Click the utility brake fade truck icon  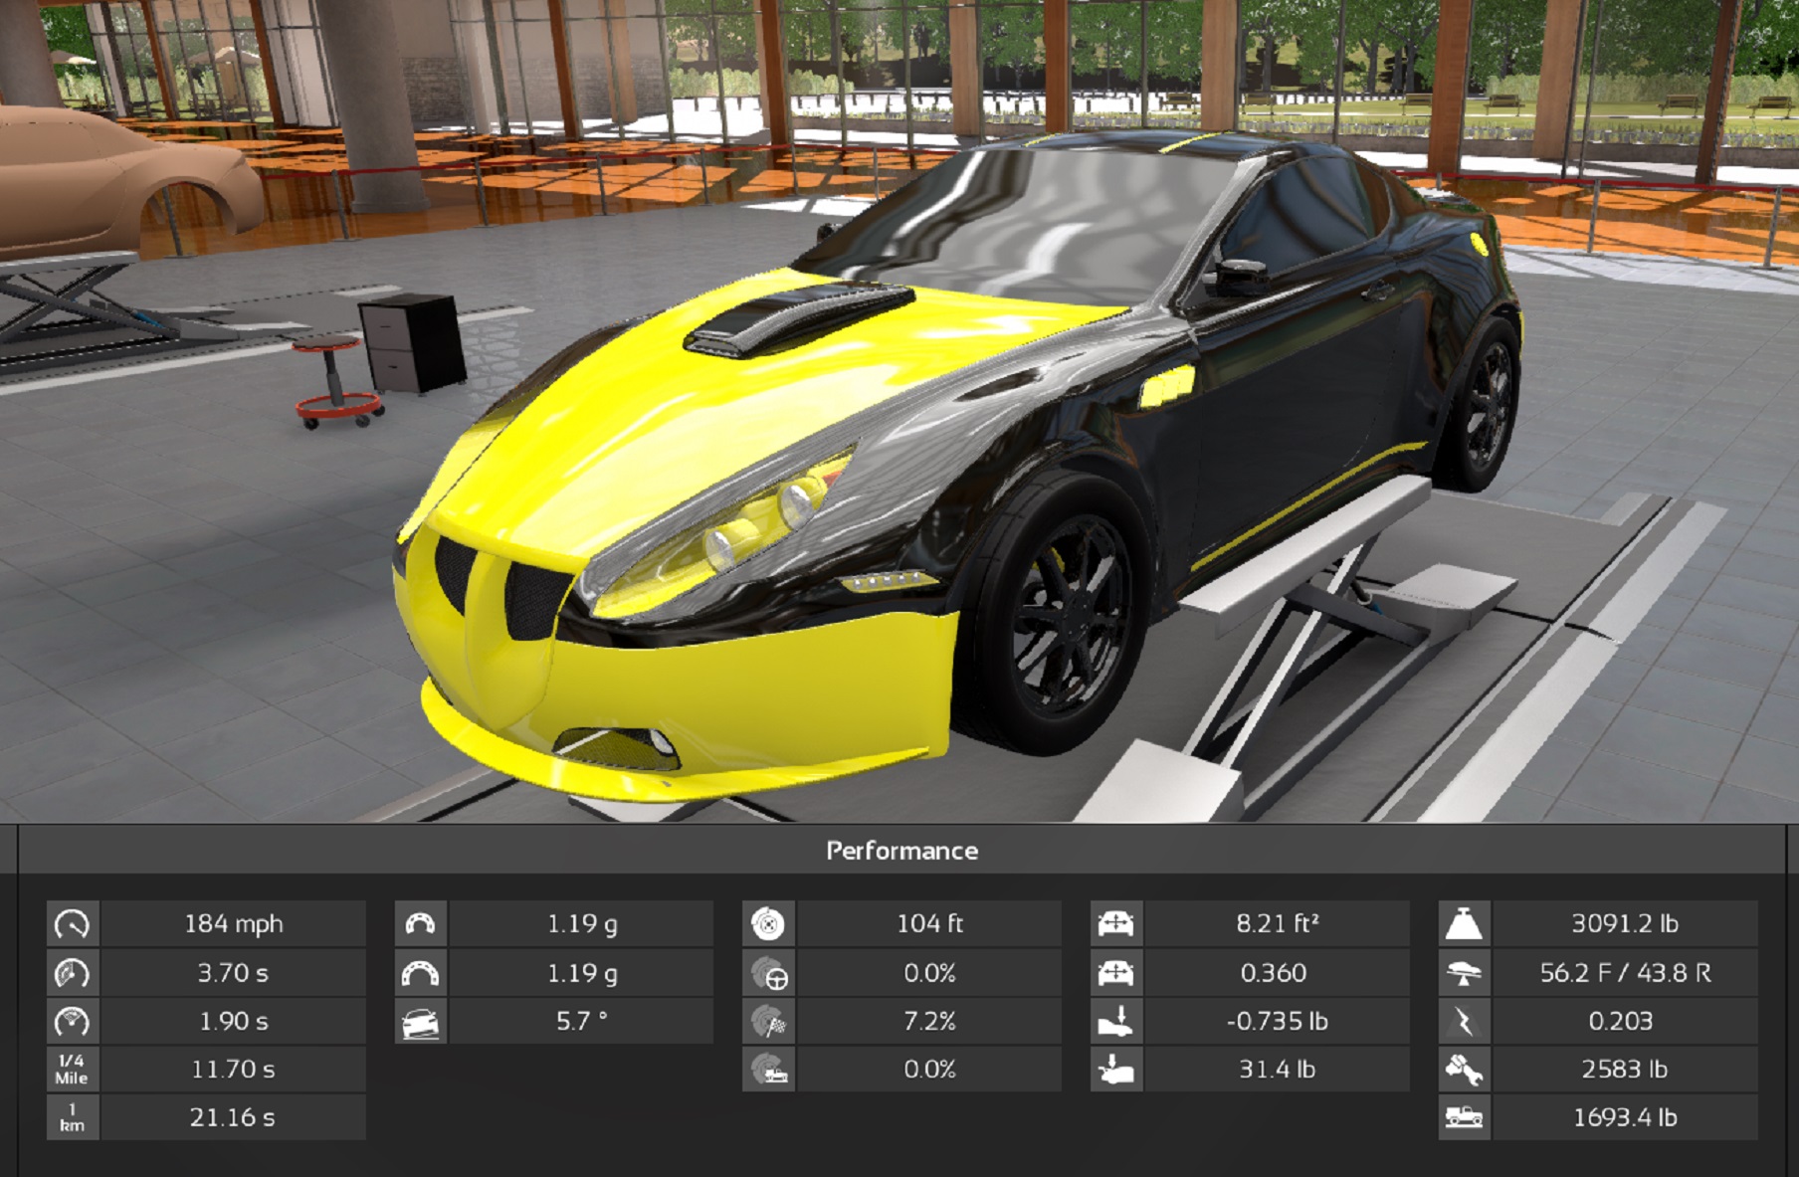(768, 1070)
